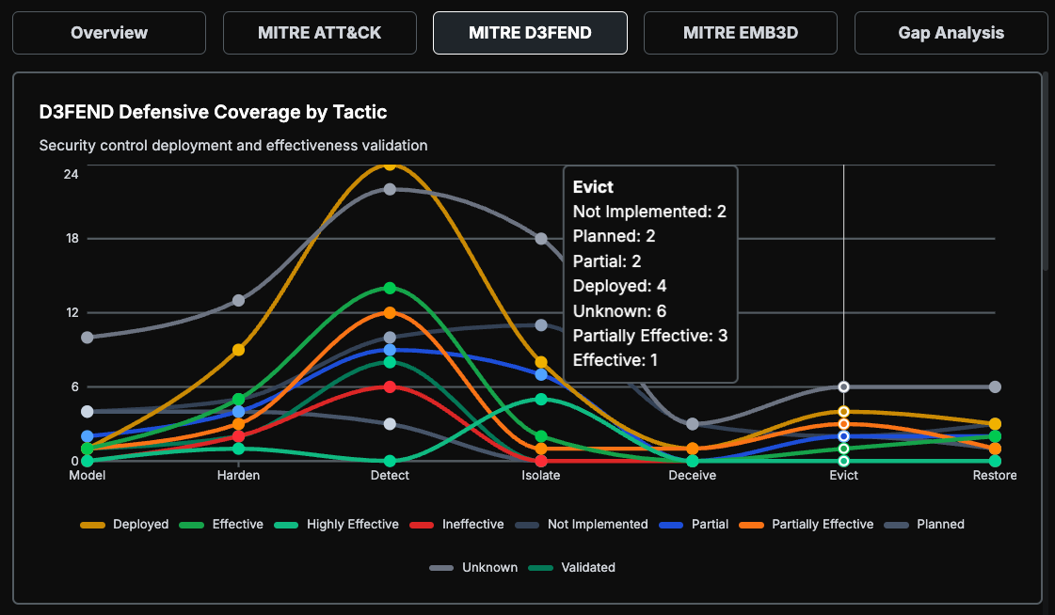Click the Evict x-axis label
This screenshot has width=1055, height=615.
844,475
